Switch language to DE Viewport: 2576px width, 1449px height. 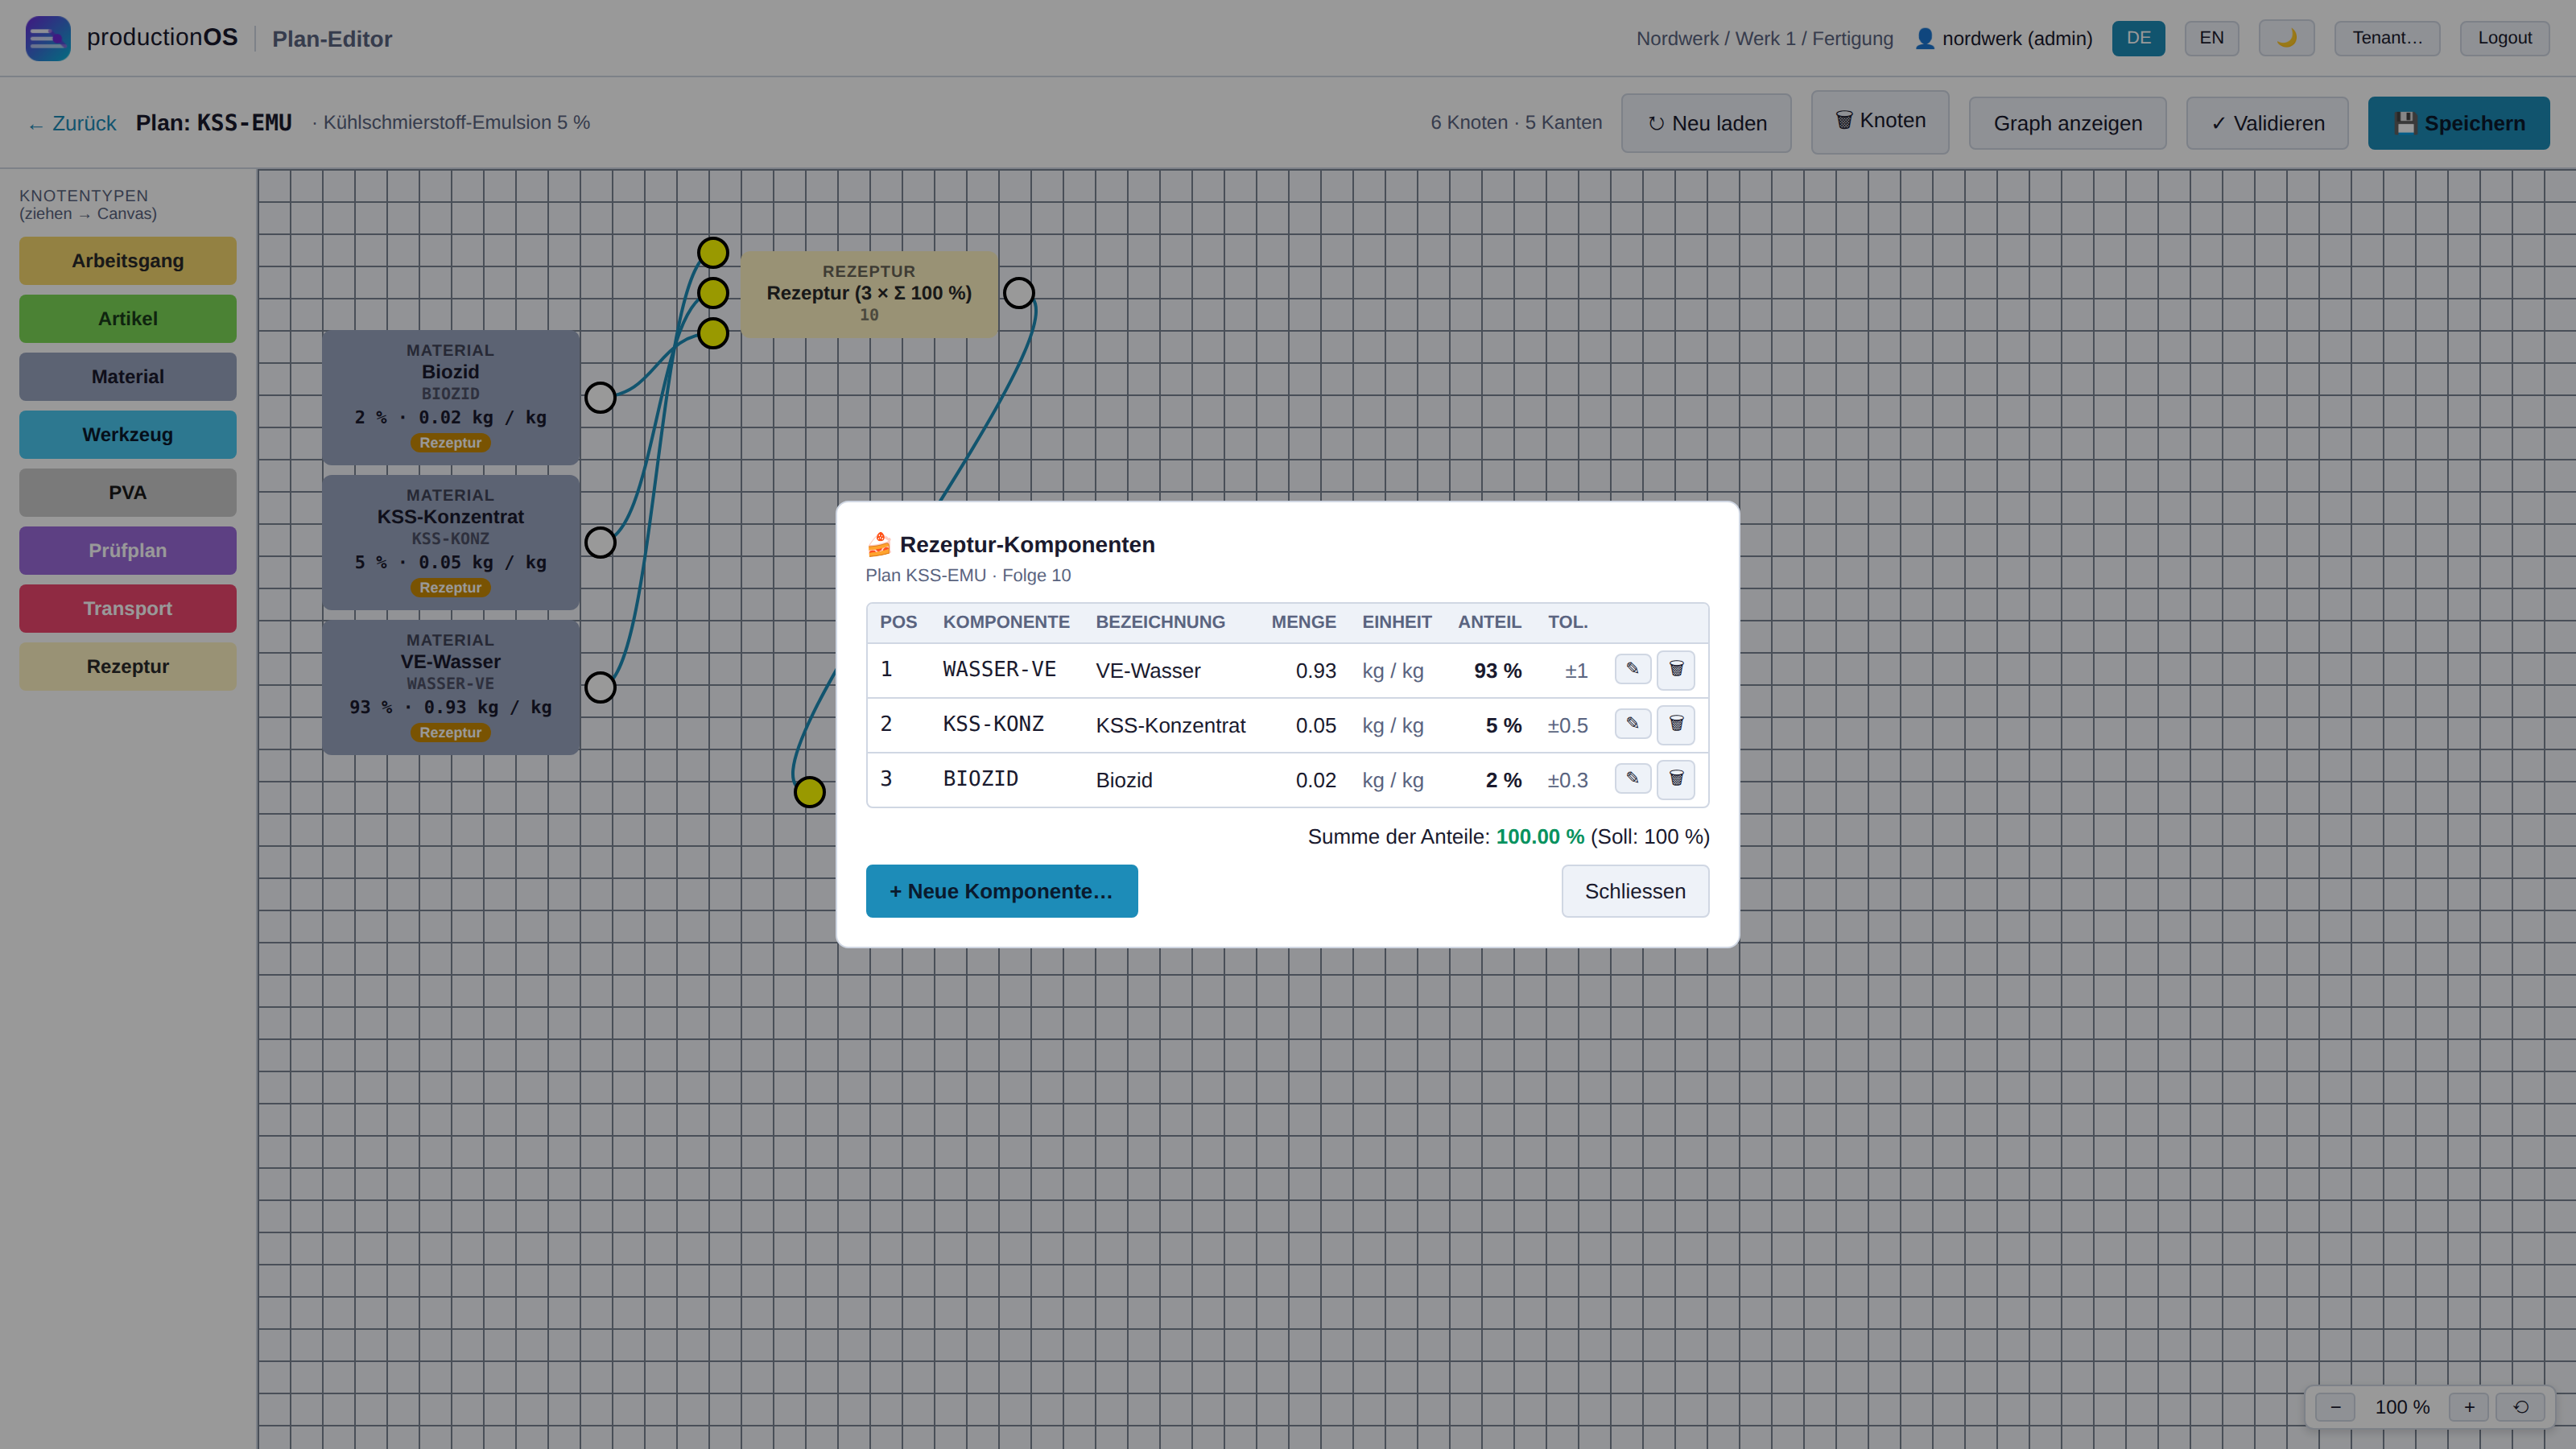tap(2138, 38)
